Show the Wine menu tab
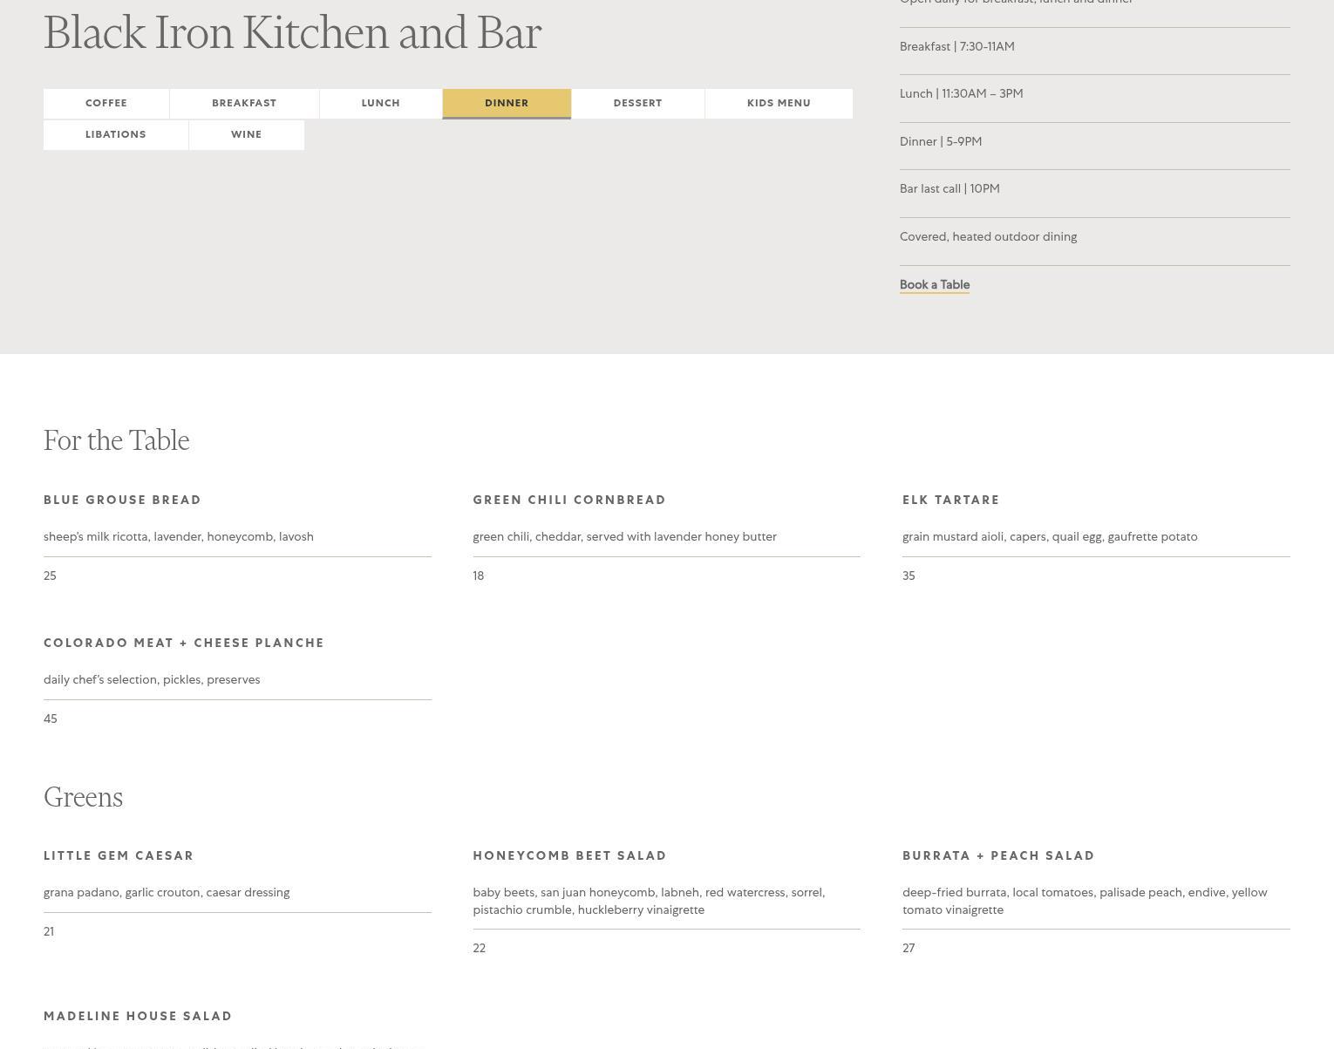This screenshot has height=1049, width=1334. (x=246, y=134)
